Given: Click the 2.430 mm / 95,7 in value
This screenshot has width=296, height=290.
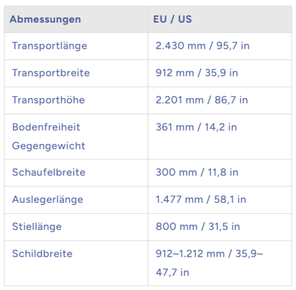Looking at the screenshot, I should [x=202, y=46].
